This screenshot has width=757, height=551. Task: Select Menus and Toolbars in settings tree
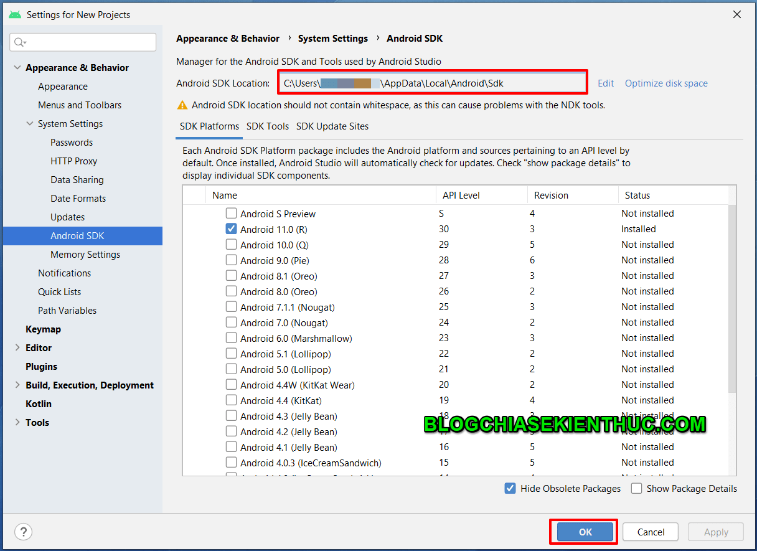pyautogui.click(x=80, y=105)
